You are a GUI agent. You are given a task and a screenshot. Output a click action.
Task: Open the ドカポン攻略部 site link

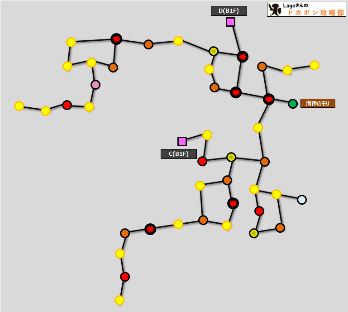[315, 13]
